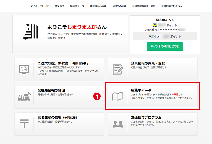Click the notepad and pencil member info icon
The width and height of the screenshot is (212, 144).
118,69
